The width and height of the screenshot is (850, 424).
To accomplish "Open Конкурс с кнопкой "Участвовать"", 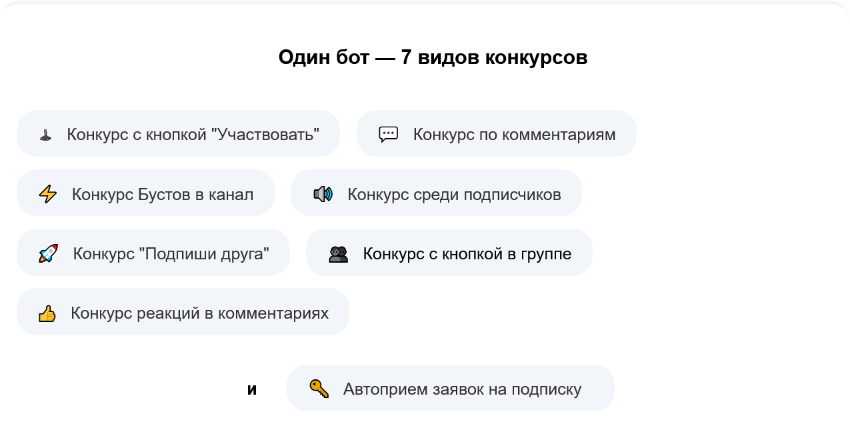I will pos(179,133).
